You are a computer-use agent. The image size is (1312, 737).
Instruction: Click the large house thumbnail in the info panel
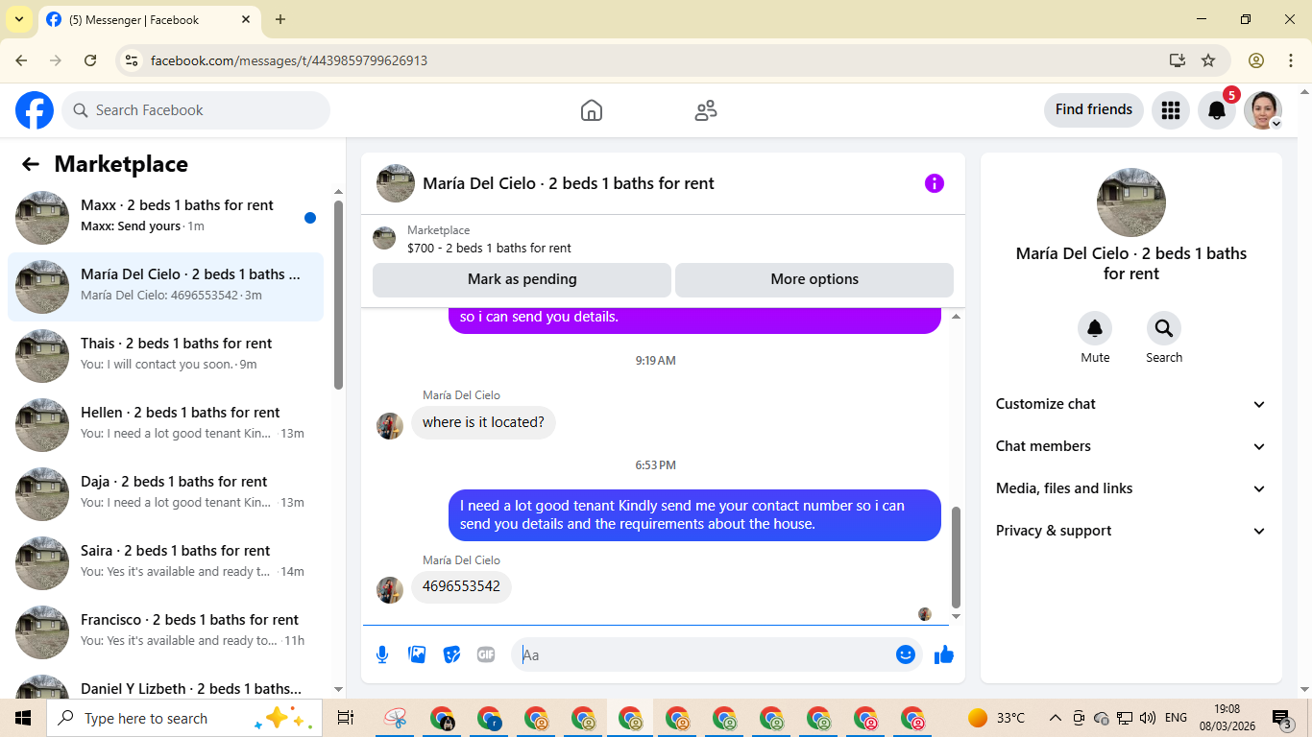[1131, 202]
